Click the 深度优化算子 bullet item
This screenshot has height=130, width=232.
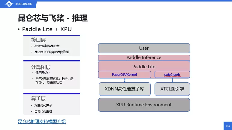tap(44, 105)
